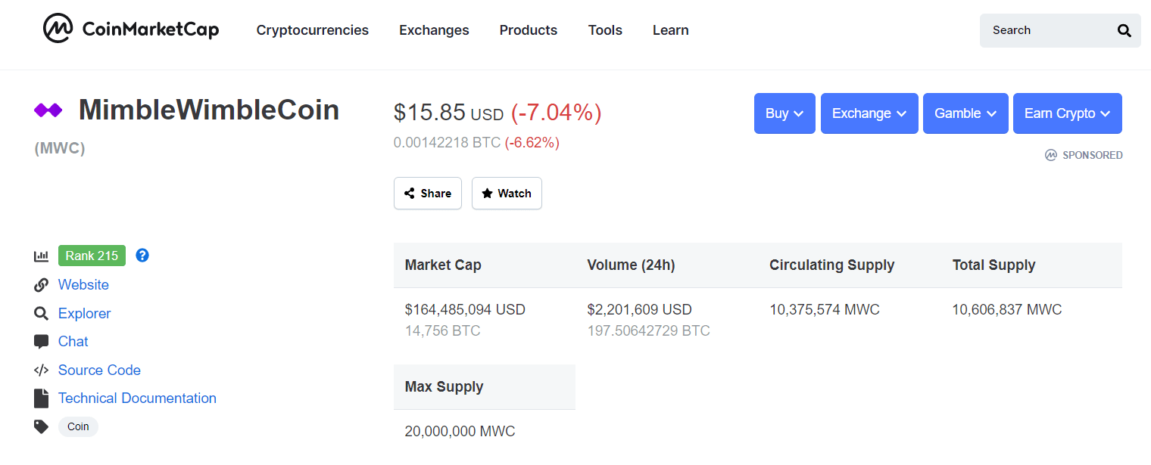Open the Website link icon
Screen dimensions: 1151x465
(42, 284)
